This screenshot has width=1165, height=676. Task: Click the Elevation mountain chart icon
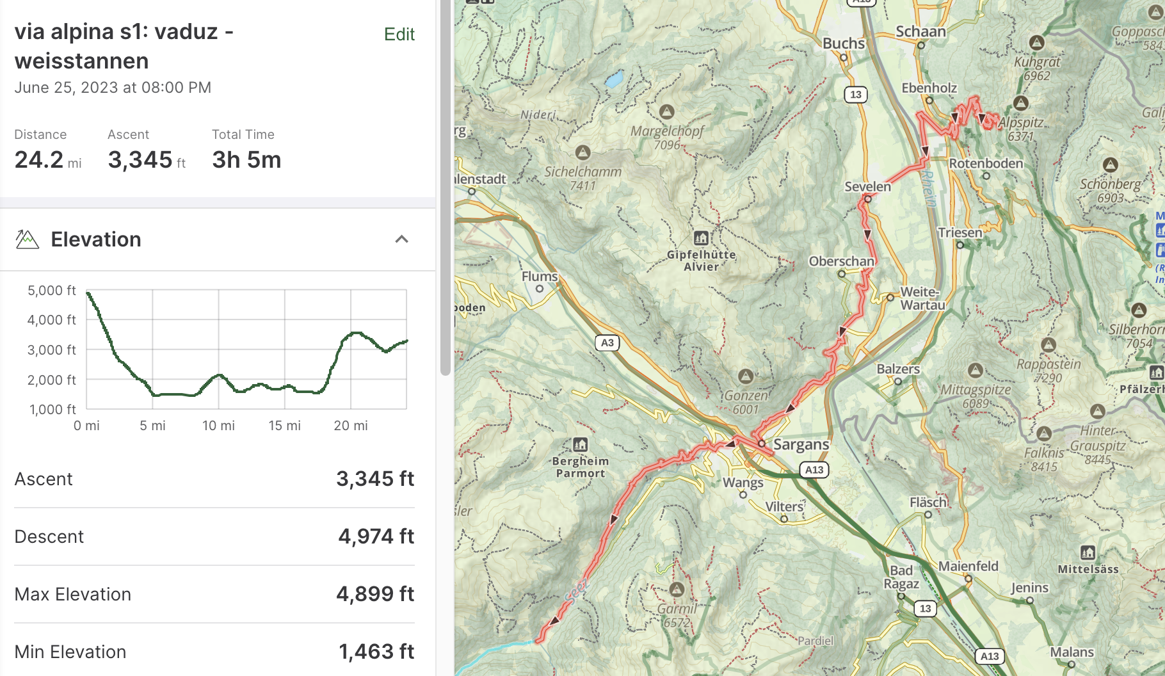click(27, 239)
